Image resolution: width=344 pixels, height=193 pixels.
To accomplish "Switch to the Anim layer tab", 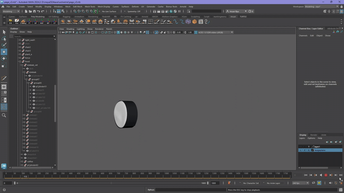I will pyautogui.click(x=324, y=135).
